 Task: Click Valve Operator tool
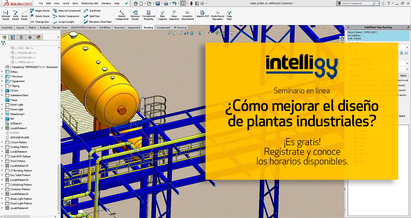coord(174,15)
